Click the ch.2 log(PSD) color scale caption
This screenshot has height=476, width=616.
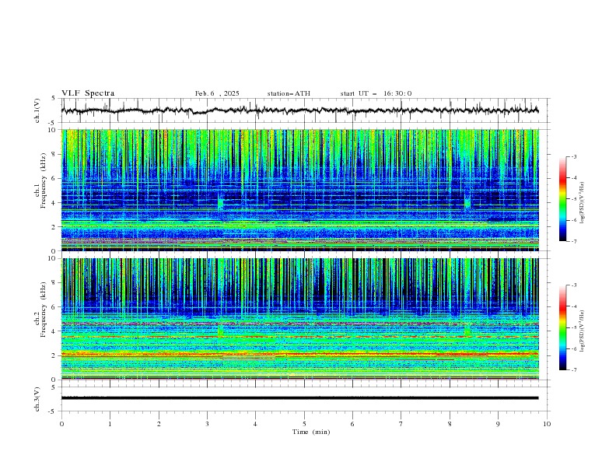[x=583, y=331]
